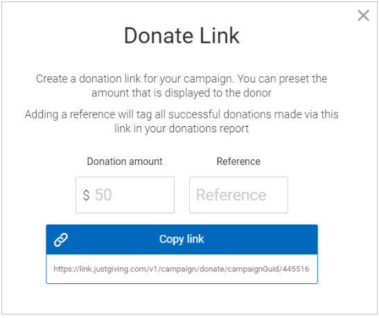Click the Donation amount label

[x=125, y=161]
